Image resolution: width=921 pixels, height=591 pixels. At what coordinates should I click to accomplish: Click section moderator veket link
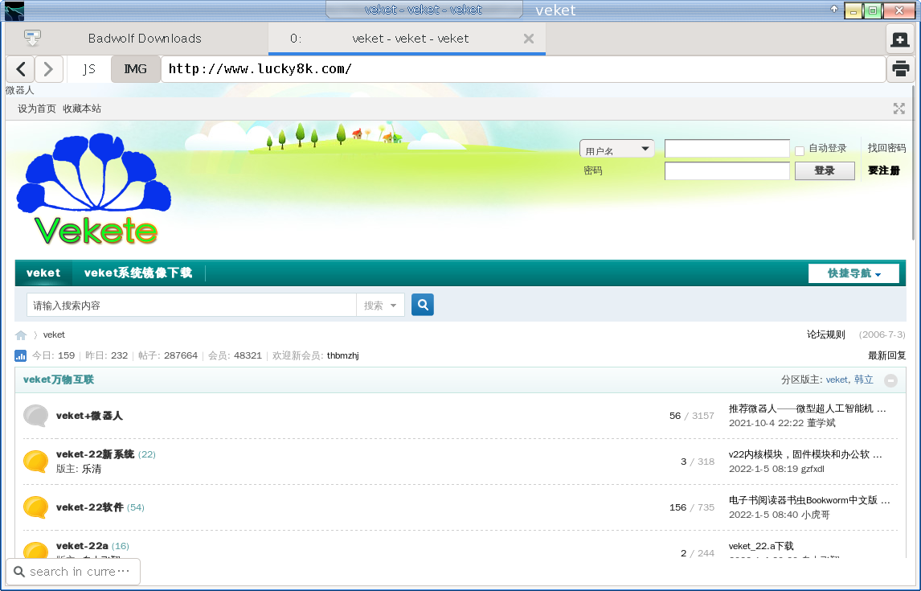point(837,380)
